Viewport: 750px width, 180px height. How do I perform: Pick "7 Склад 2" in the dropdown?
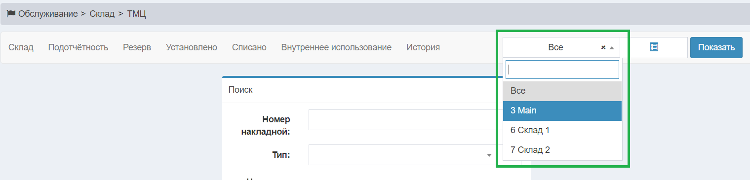(x=562, y=150)
